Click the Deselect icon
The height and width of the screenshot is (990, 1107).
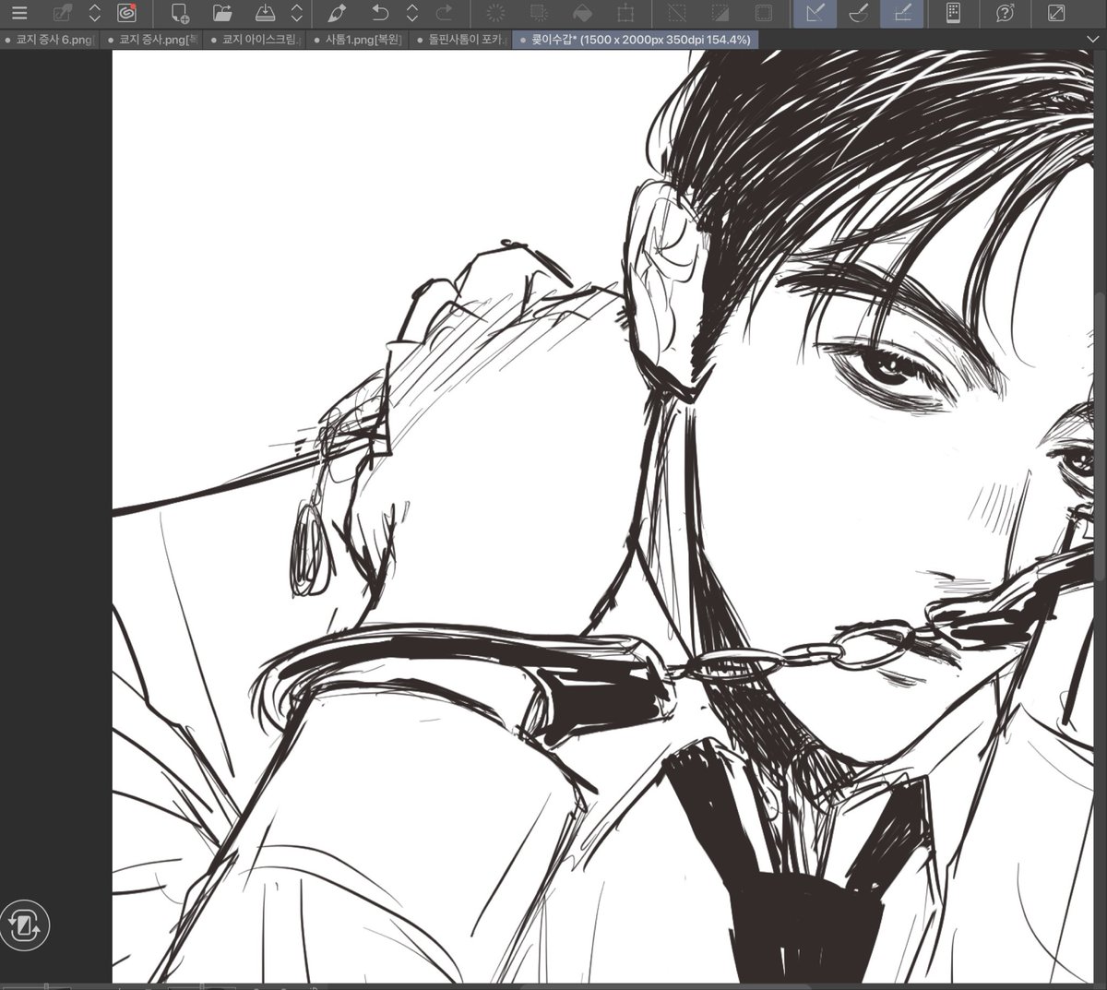click(x=678, y=13)
